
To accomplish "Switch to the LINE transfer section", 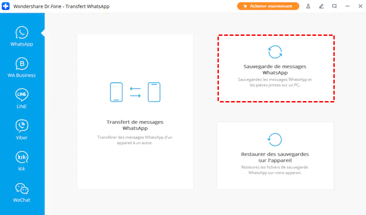I will pyautogui.click(x=22, y=99).
